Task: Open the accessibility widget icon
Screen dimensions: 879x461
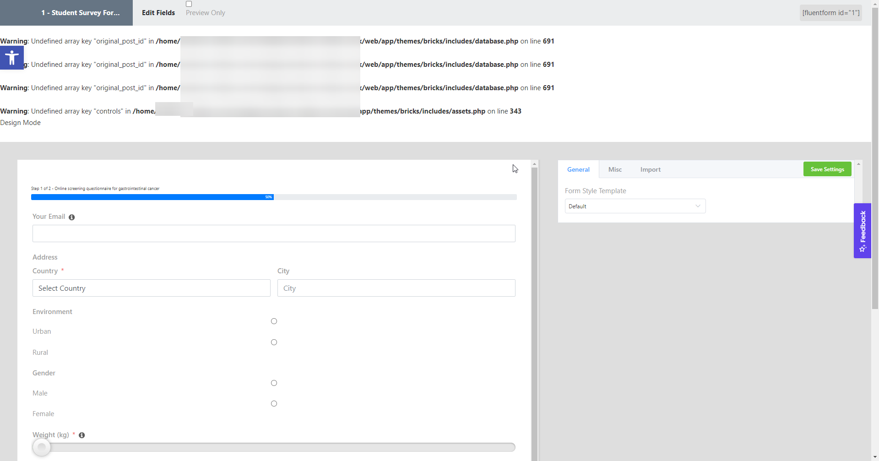Action: pyautogui.click(x=12, y=58)
